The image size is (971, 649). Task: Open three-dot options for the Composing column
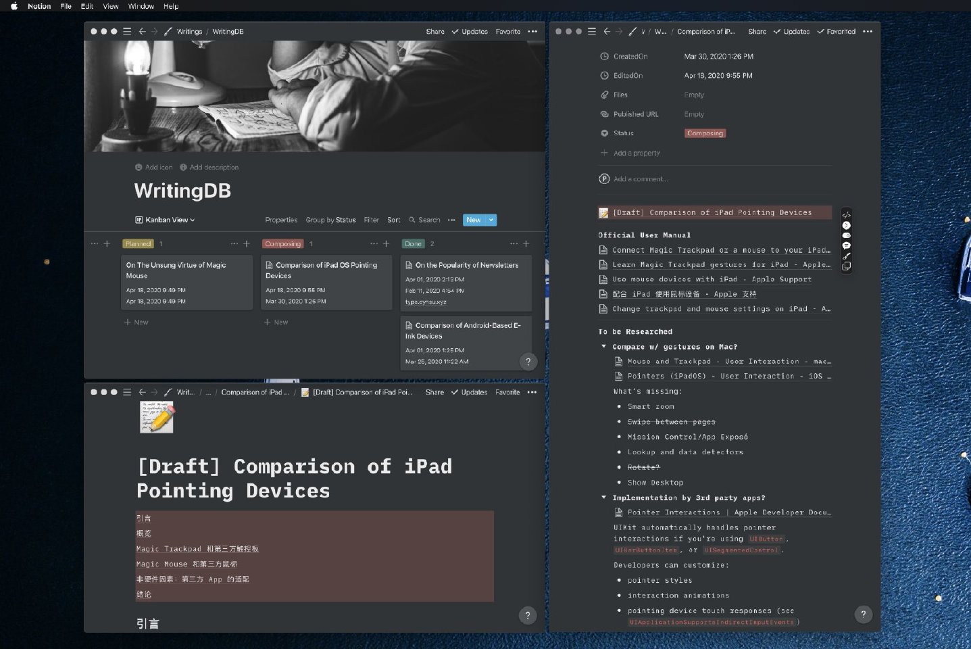tap(374, 243)
